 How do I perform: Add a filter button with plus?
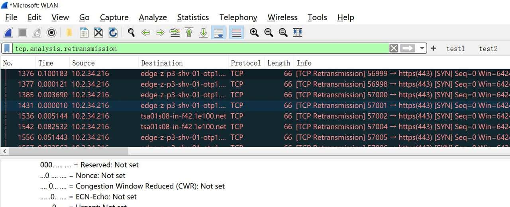[x=433, y=48]
